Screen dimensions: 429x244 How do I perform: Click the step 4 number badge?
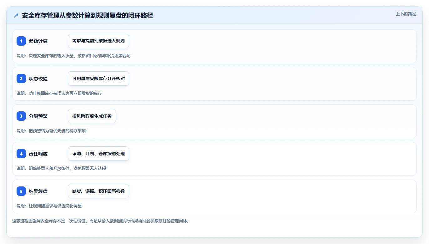pos(21,154)
